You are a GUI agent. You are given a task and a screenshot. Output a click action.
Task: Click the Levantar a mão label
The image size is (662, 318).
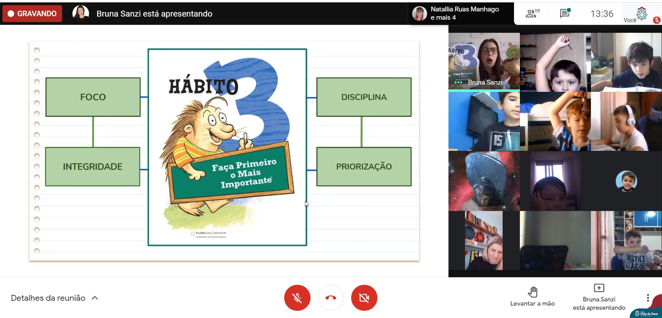[532, 303]
